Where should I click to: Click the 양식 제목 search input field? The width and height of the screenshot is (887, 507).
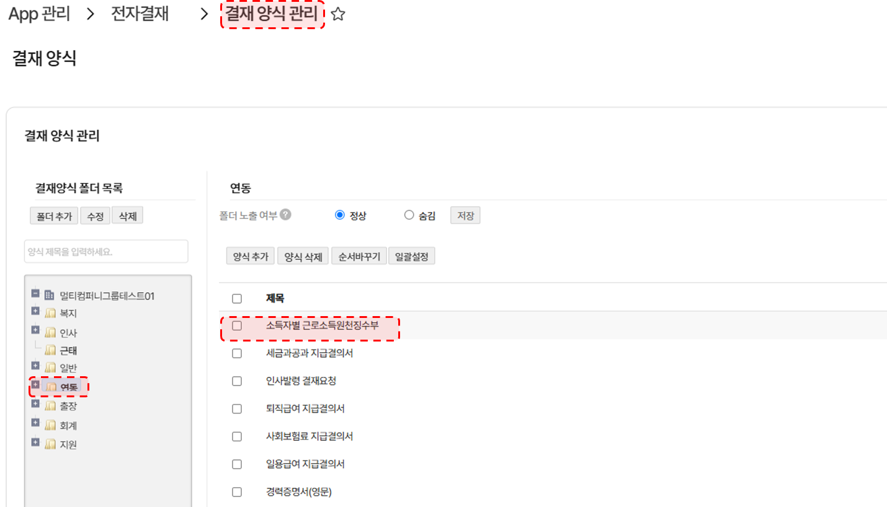tap(106, 252)
